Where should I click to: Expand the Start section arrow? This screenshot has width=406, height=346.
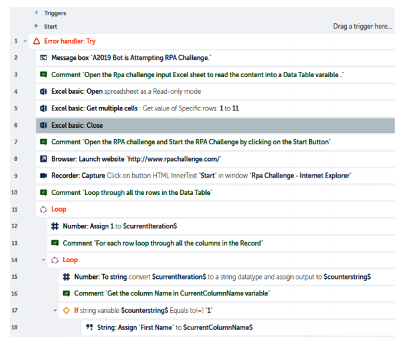(36, 26)
